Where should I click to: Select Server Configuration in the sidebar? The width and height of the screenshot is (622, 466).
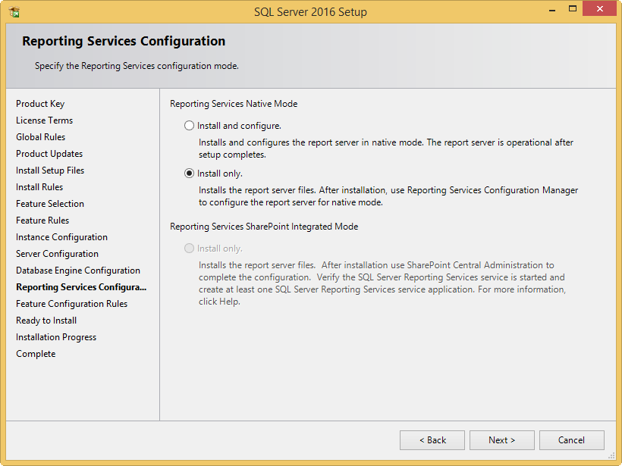57,254
